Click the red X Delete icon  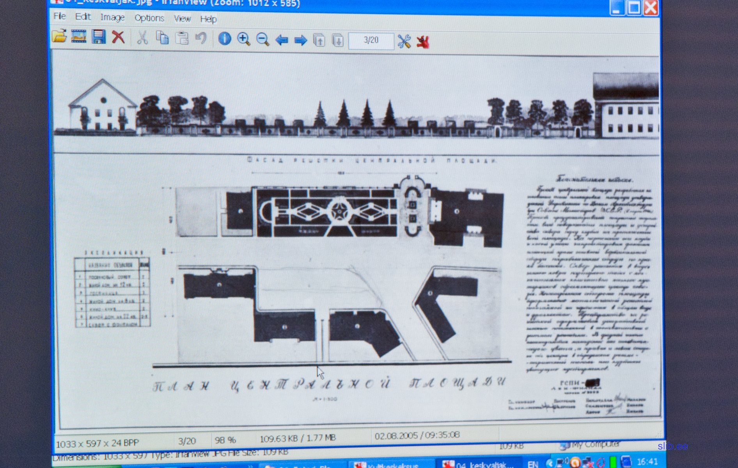(118, 37)
